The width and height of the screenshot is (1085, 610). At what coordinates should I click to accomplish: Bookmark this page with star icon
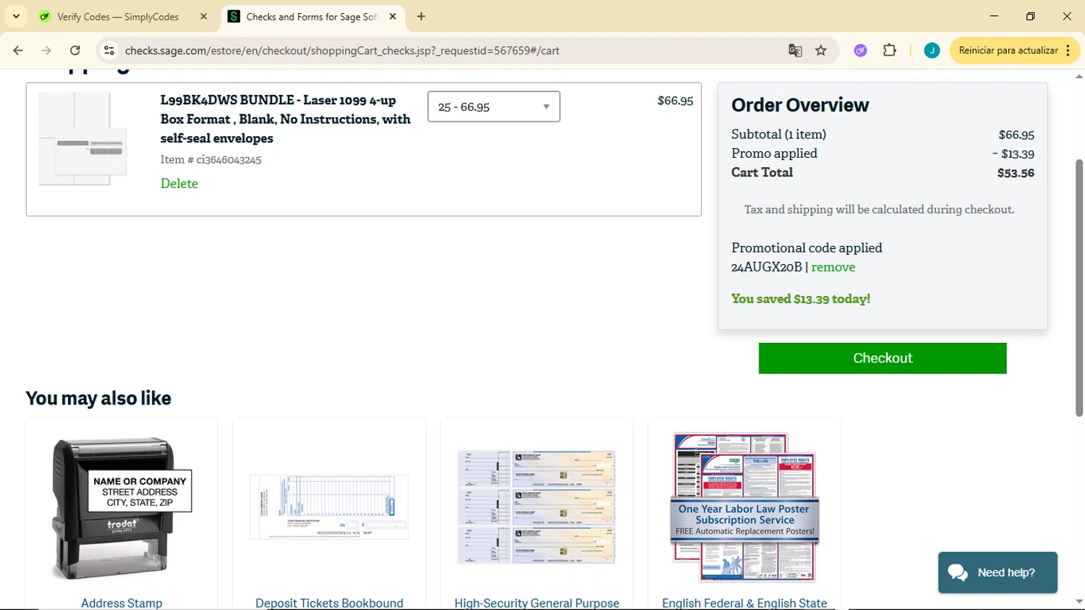(821, 51)
